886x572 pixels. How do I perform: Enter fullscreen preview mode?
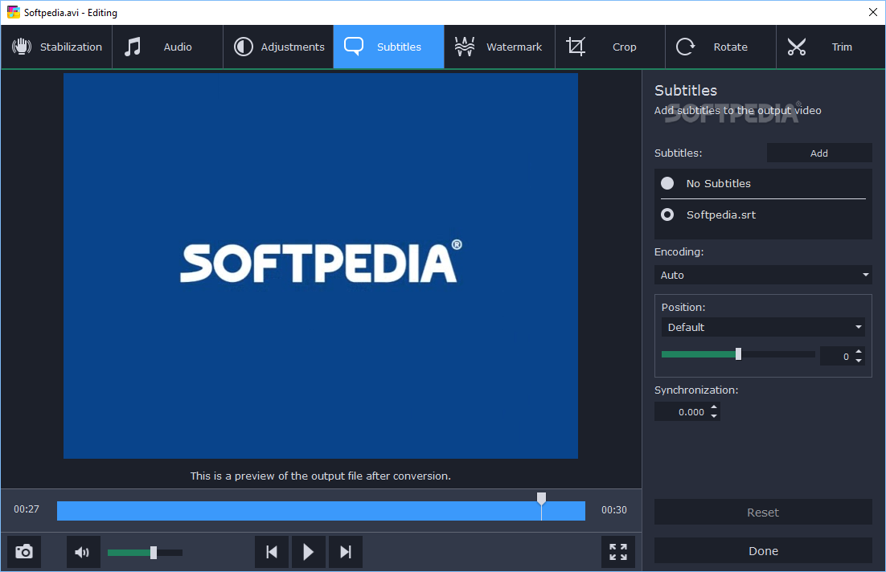coord(618,552)
